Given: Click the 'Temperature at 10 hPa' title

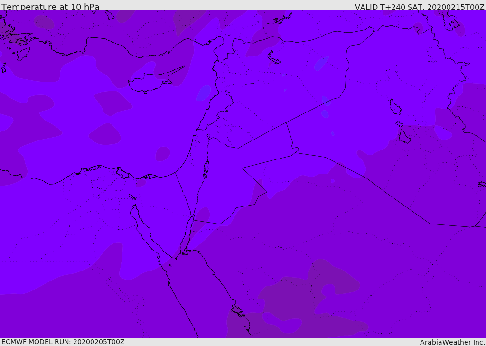Looking at the screenshot, I should [50, 7].
